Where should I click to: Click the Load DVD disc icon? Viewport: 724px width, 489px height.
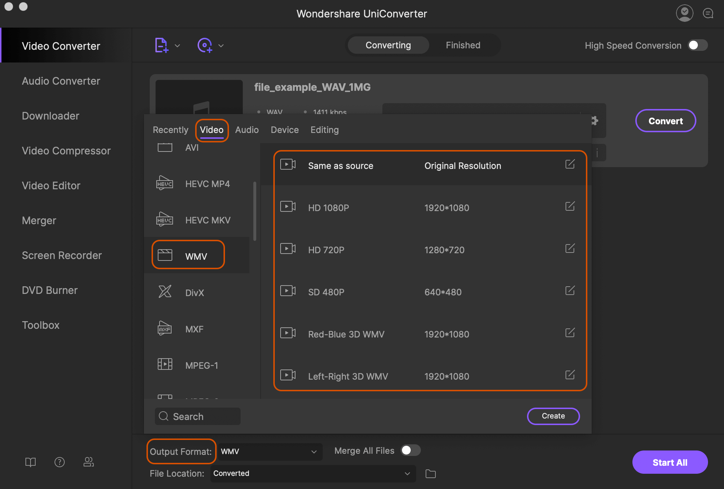point(205,45)
